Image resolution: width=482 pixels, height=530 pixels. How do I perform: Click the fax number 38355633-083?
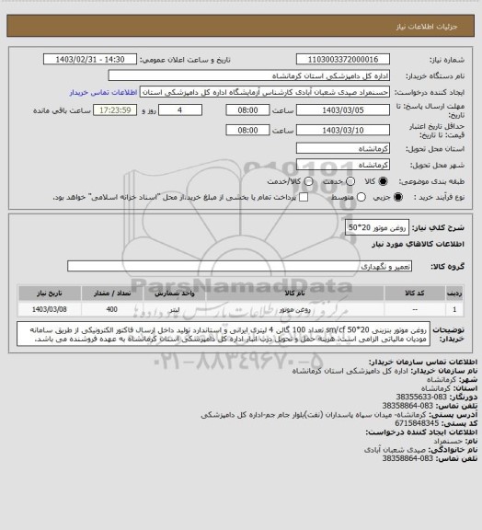click(421, 397)
